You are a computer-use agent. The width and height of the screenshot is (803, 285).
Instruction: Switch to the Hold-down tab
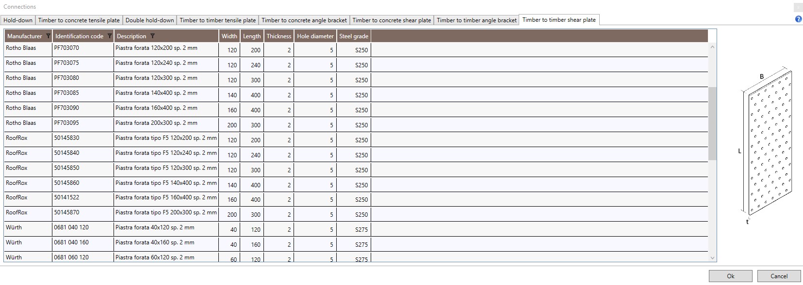pos(18,20)
